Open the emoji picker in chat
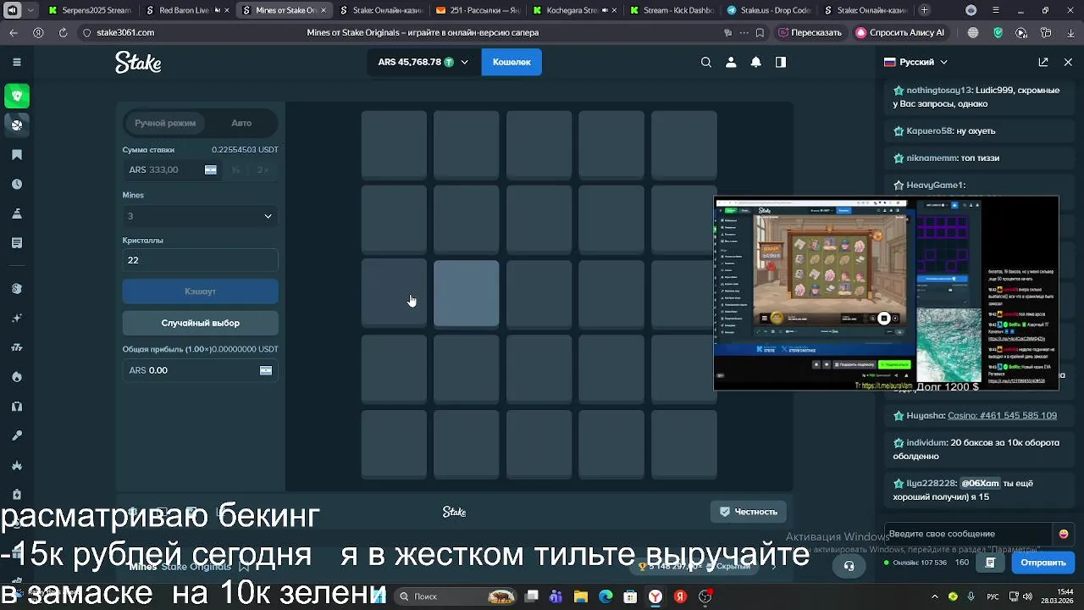Image resolution: width=1084 pixels, height=610 pixels. point(1064,534)
